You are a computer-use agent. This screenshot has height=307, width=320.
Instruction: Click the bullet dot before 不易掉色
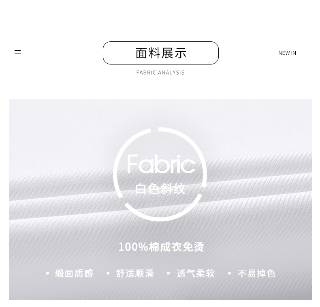229,273
